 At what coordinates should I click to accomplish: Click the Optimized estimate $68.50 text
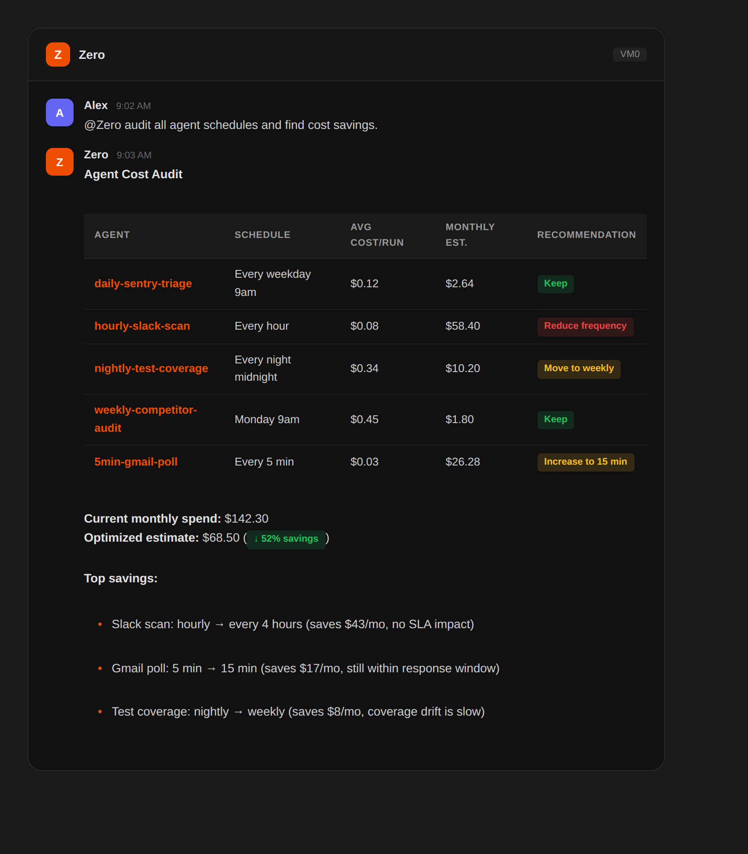click(162, 538)
